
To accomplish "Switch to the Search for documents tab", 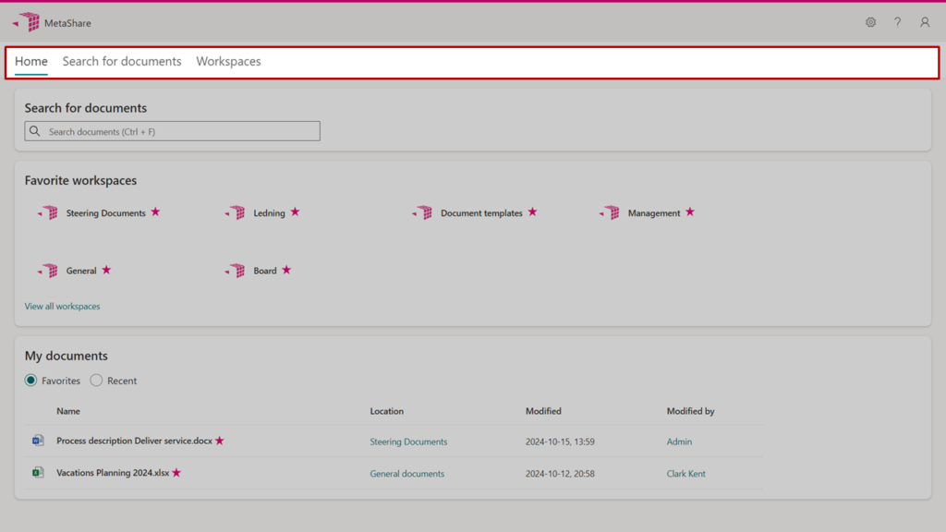I will tap(122, 62).
